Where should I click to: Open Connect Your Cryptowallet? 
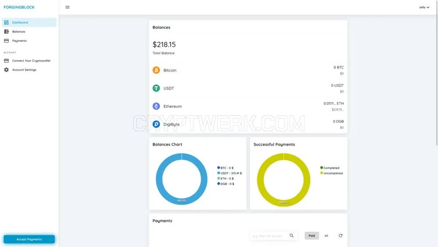pyautogui.click(x=29, y=61)
